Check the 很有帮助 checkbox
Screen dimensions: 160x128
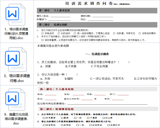point(44,125)
